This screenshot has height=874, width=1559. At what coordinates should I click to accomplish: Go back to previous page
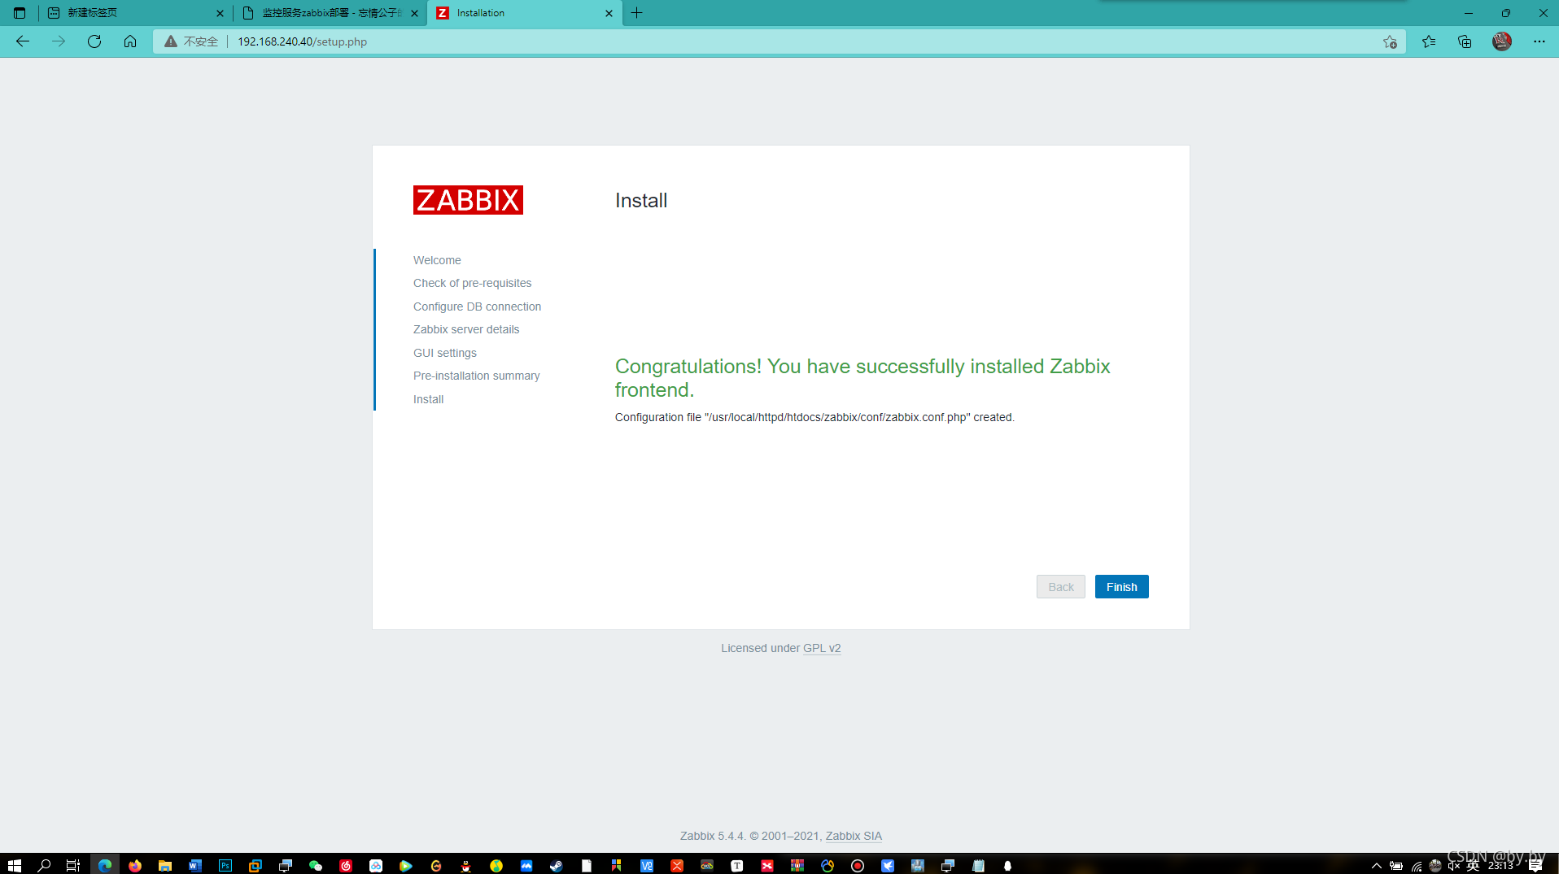(x=23, y=41)
